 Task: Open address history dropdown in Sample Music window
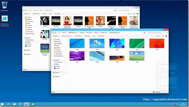(x=113, y=10)
